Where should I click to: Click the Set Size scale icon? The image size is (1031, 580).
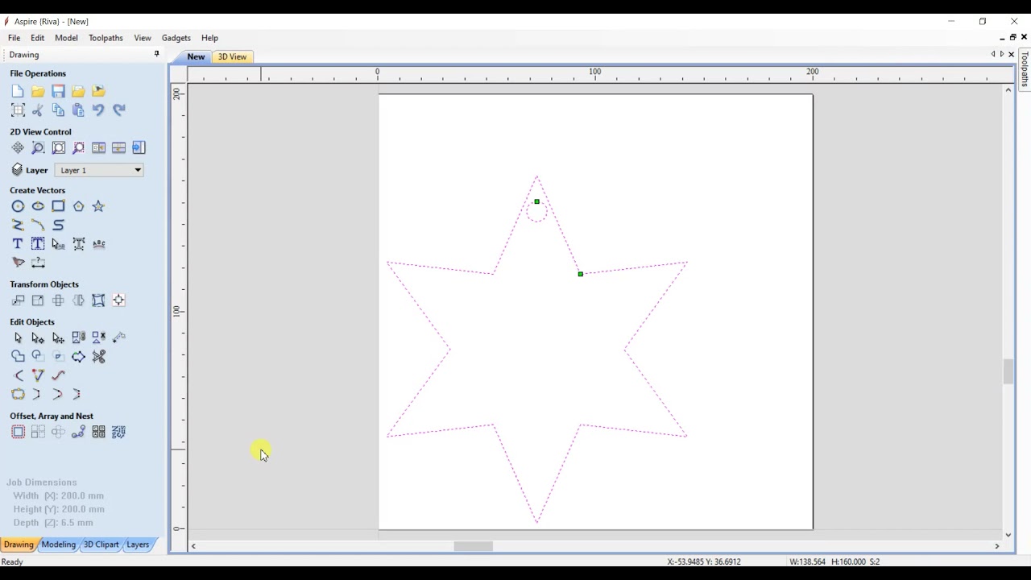pyautogui.click(x=38, y=300)
